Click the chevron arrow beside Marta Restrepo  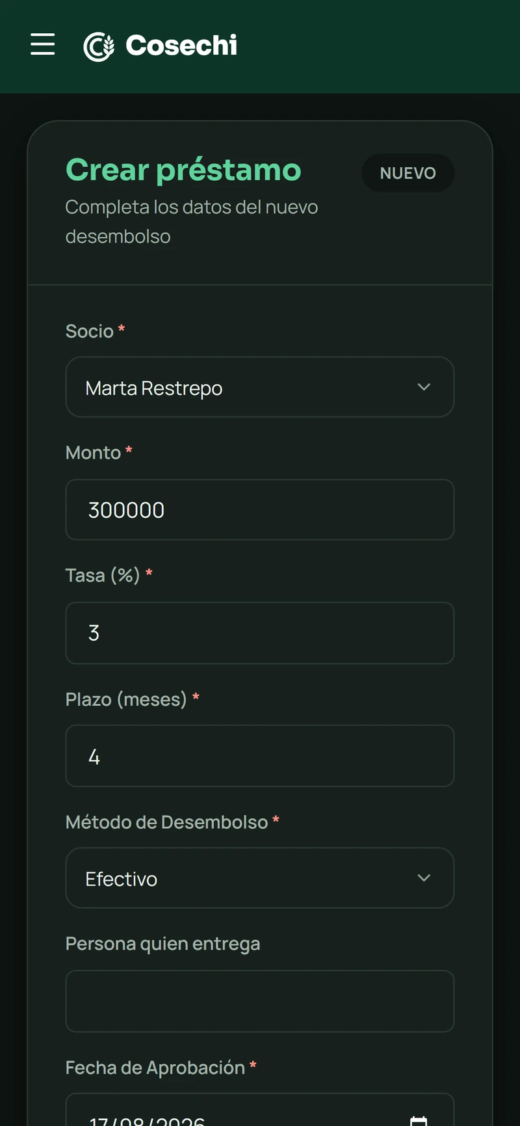424,387
